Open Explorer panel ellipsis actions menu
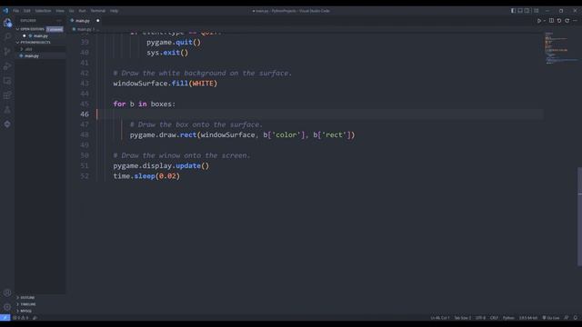Image resolution: width=582 pixels, height=327 pixels. [58, 20]
